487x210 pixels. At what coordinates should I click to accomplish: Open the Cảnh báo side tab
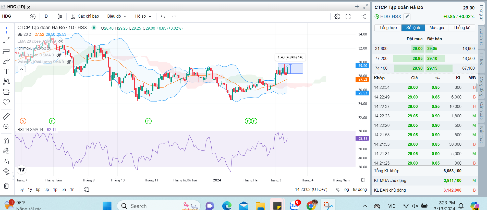point(481,111)
